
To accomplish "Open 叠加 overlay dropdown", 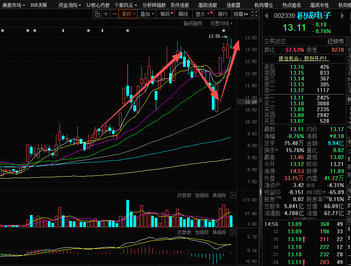I will point(147,14).
